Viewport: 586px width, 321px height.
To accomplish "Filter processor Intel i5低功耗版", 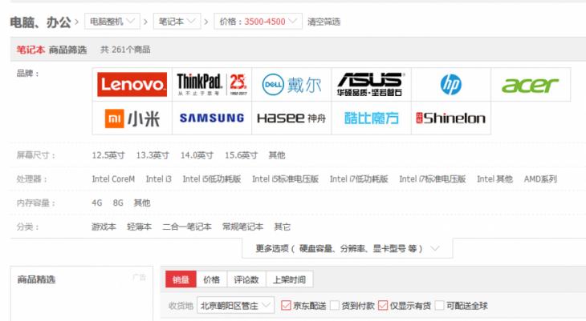I will pos(212,179).
